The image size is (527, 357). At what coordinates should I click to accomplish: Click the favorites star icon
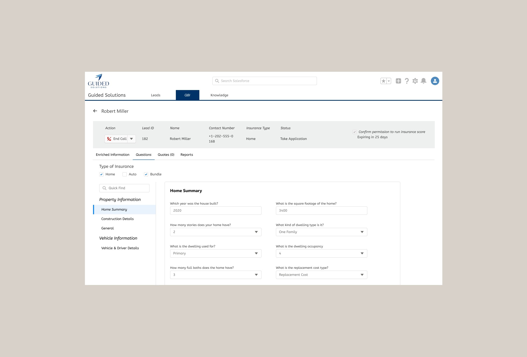383,81
